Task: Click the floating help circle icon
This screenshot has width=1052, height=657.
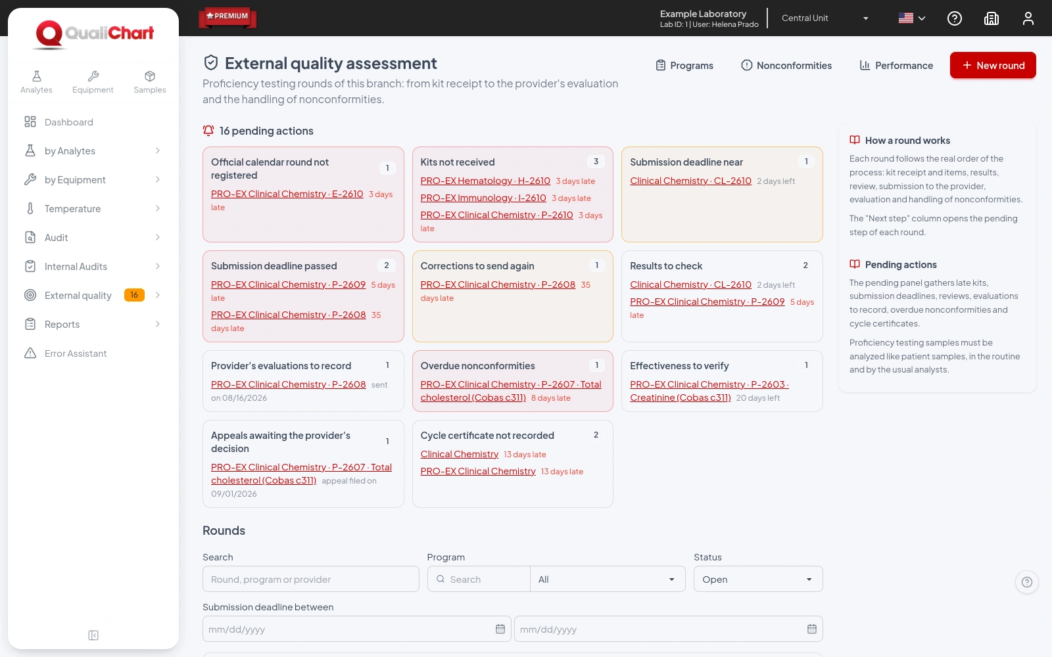Action: click(x=1027, y=582)
